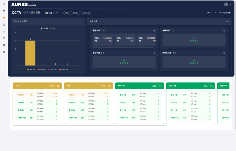This screenshot has height=151, width=236.
Task: Click the 지하차도 card header title
Action: click(x=121, y=86)
